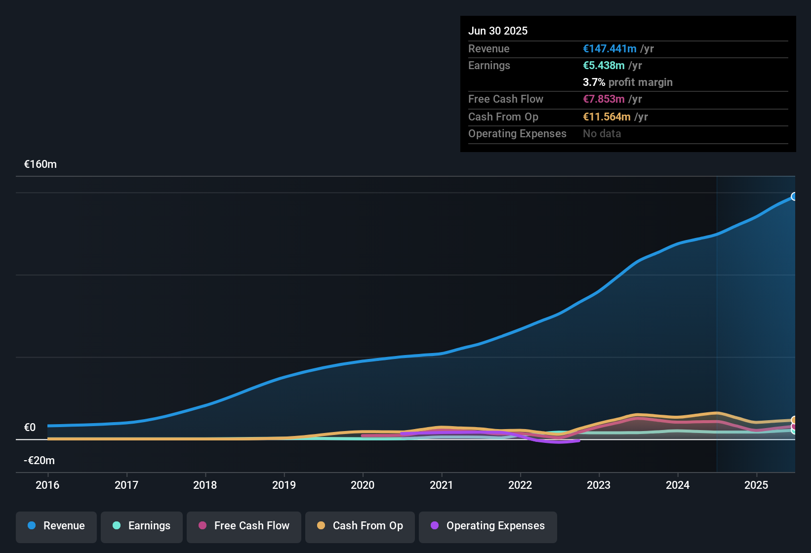Click the blue Revenue legend dot

pos(32,526)
